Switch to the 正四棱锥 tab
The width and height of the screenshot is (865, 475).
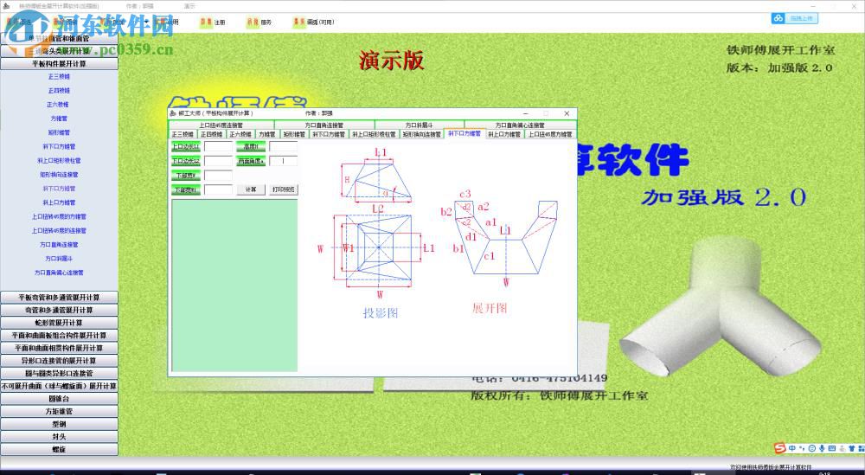211,134
